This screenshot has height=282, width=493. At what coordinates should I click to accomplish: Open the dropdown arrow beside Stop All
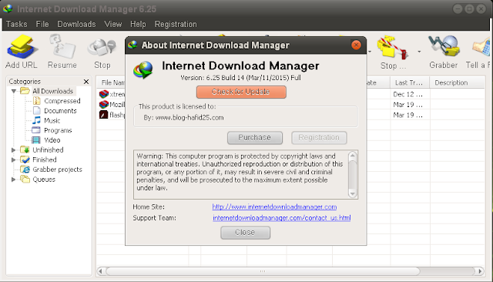tap(419, 52)
